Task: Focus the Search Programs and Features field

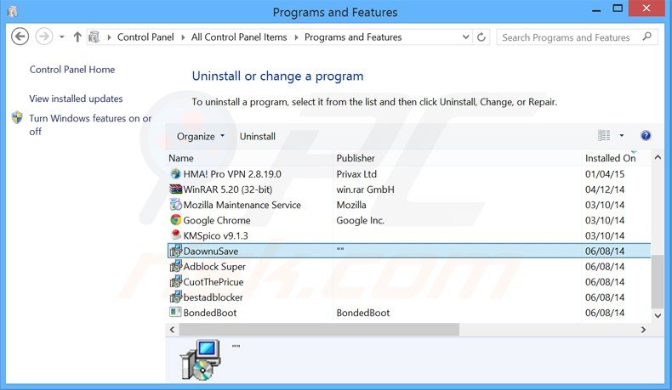Action: (x=577, y=37)
